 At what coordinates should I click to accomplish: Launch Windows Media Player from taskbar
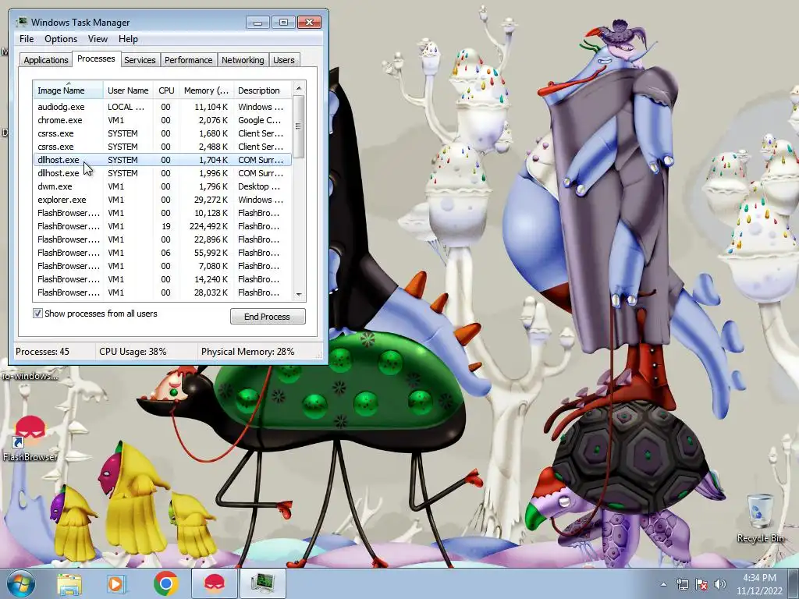pyautogui.click(x=116, y=584)
